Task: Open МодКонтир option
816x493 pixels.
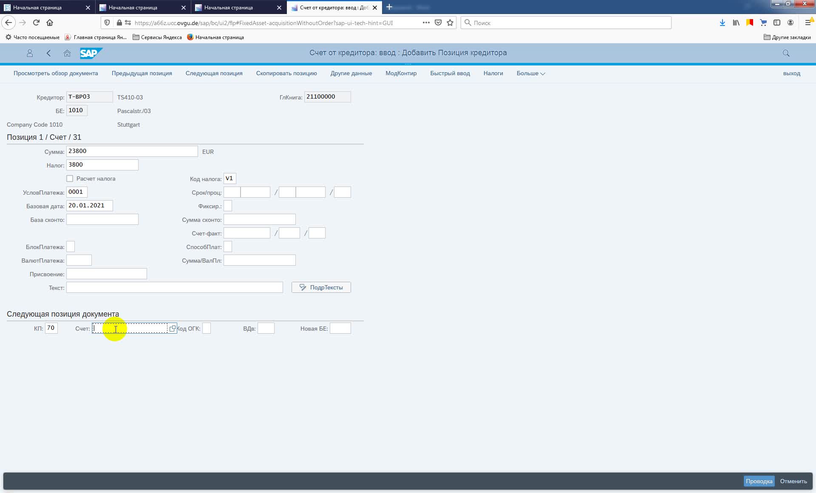Action: coord(401,73)
